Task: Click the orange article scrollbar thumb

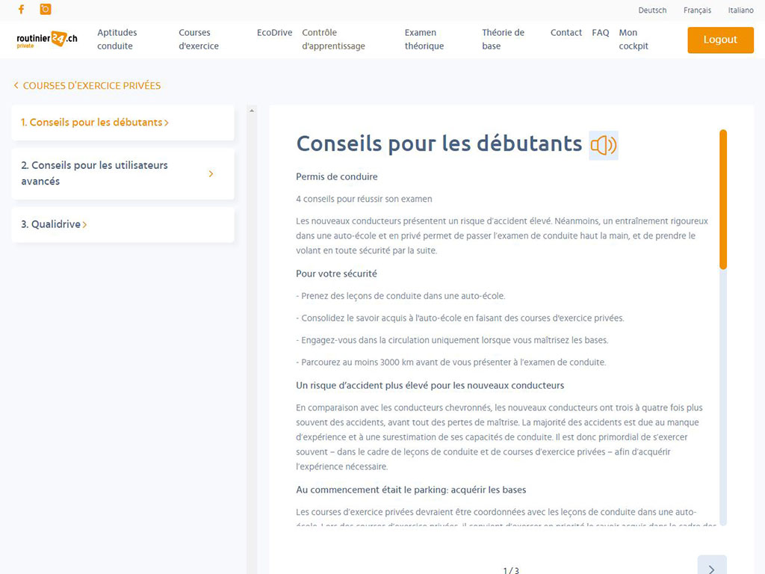Action: coord(722,200)
